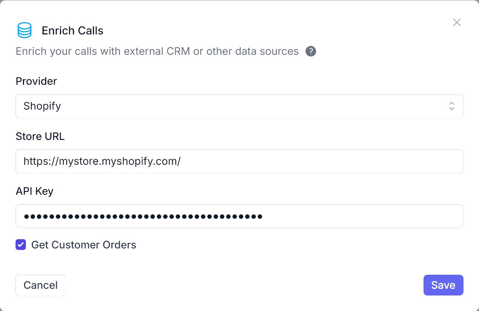The image size is (479, 311).
Task: Focus the API Key password field
Action: pos(239,216)
